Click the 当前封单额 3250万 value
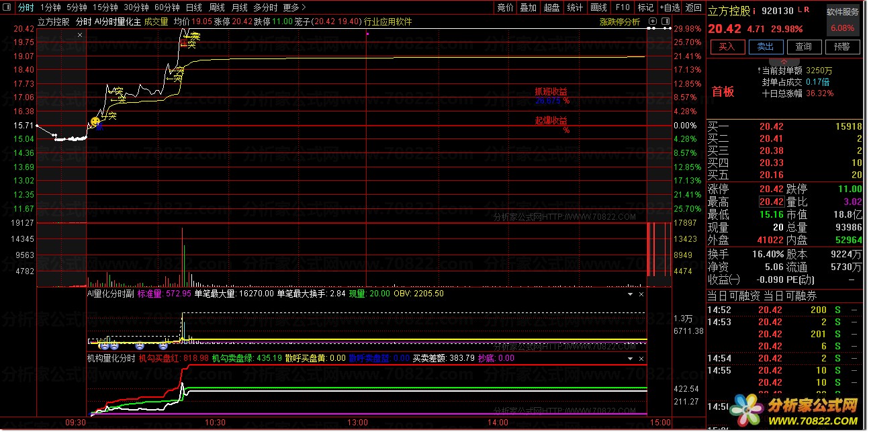 (x=819, y=70)
